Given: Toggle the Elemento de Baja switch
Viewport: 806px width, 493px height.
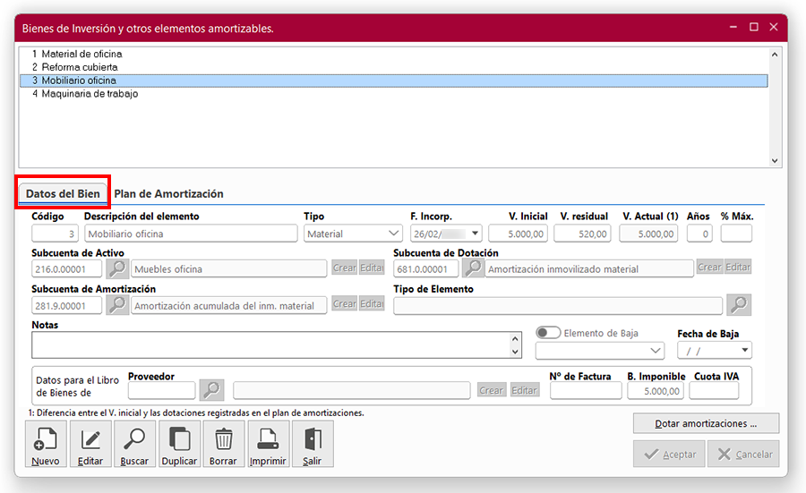Looking at the screenshot, I should click(547, 333).
